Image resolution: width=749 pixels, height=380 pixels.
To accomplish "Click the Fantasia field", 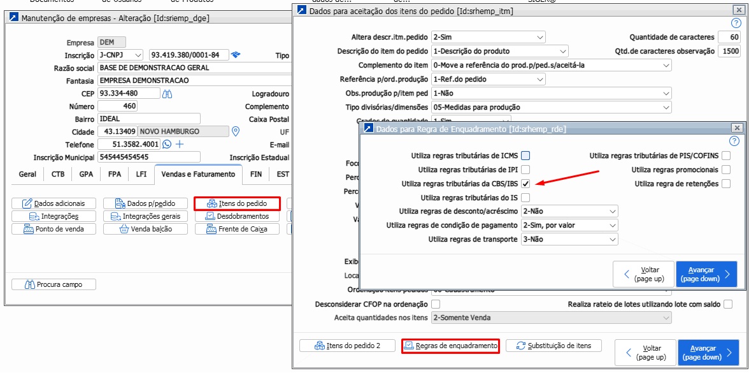I will coord(195,80).
